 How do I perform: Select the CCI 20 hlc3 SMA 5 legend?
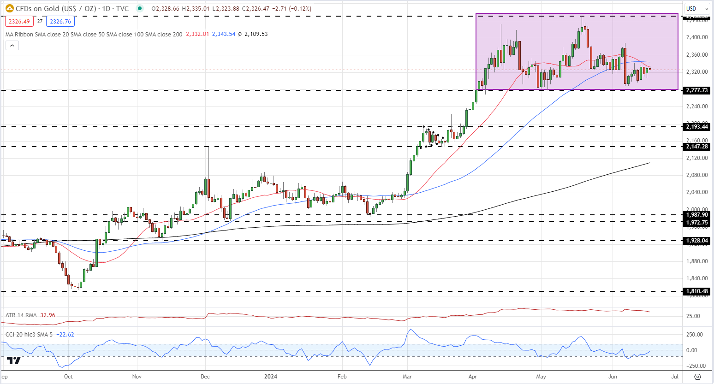coord(29,335)
